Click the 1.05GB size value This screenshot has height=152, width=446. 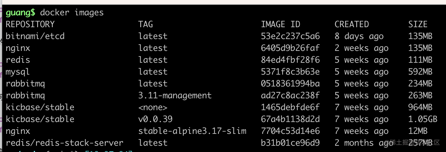pyautogui.click(x=423, y=119)
